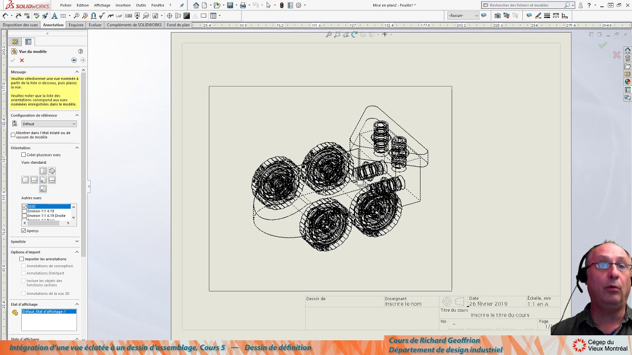Open the Fond de plan tab
The height and width of the screenshot is (355, 632).
[178, 25]
